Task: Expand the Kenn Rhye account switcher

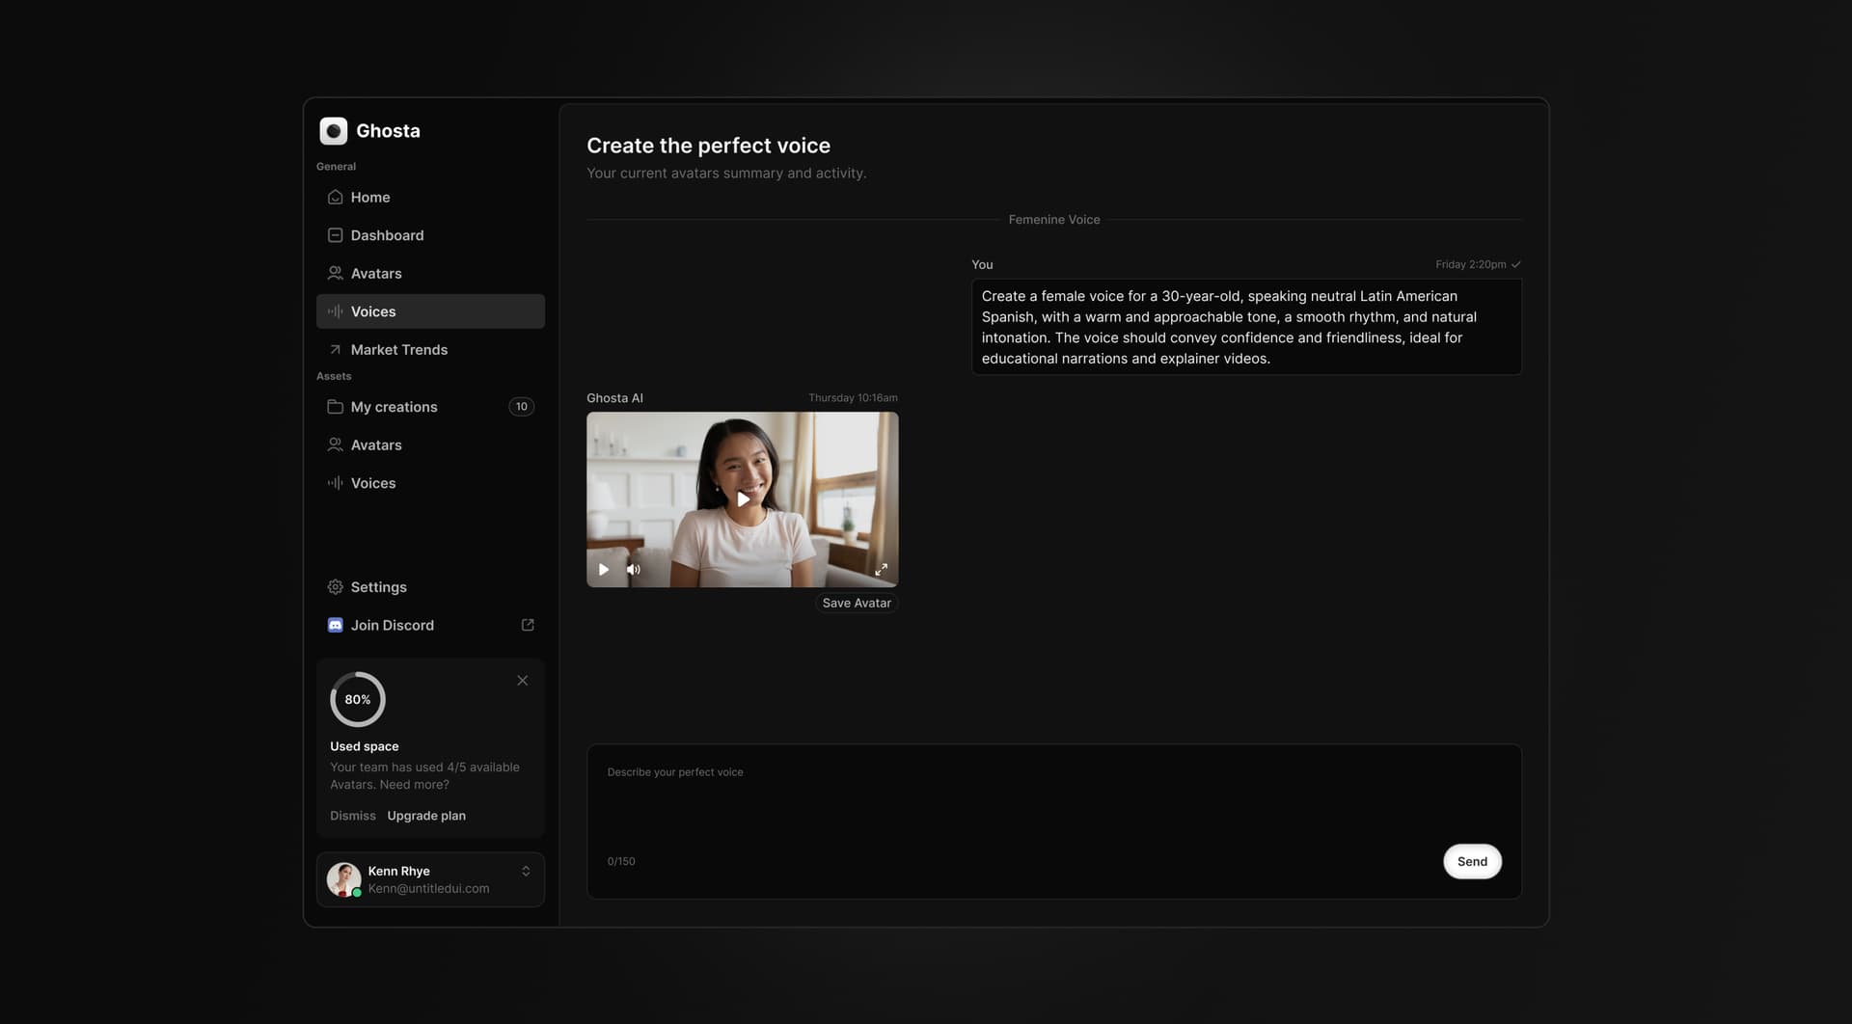Action: tap(526, 872)
